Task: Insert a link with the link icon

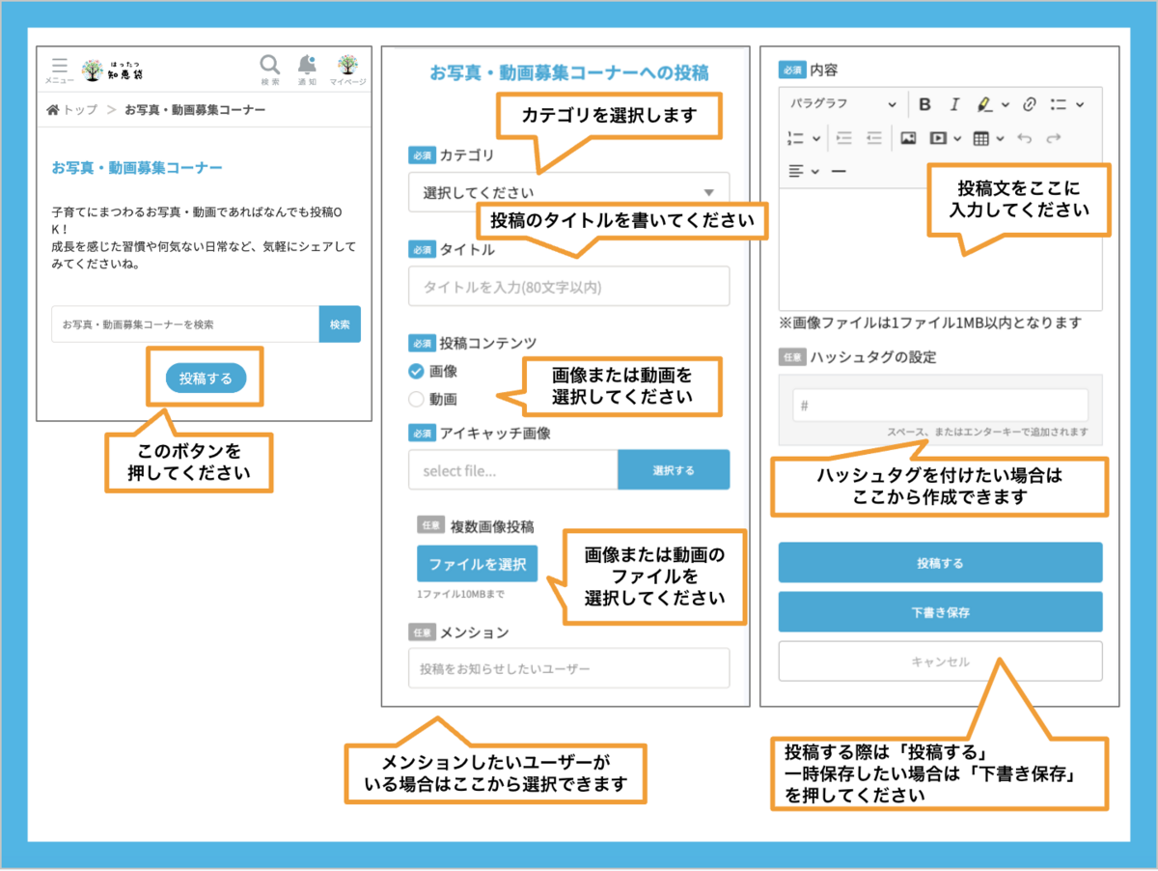Action: (x=1029, y=104)
